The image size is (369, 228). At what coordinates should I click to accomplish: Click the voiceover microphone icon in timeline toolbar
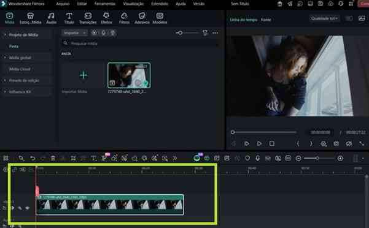258,158
